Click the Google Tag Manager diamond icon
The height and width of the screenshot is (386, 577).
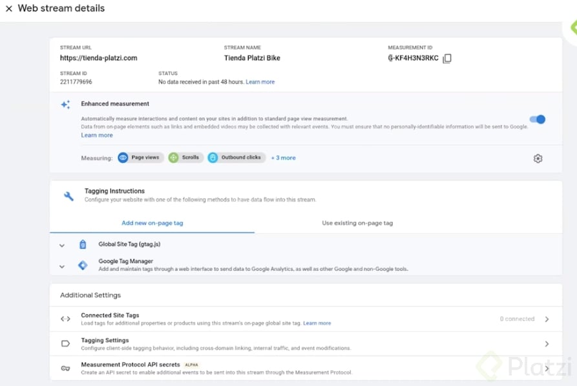coord(83,265)
